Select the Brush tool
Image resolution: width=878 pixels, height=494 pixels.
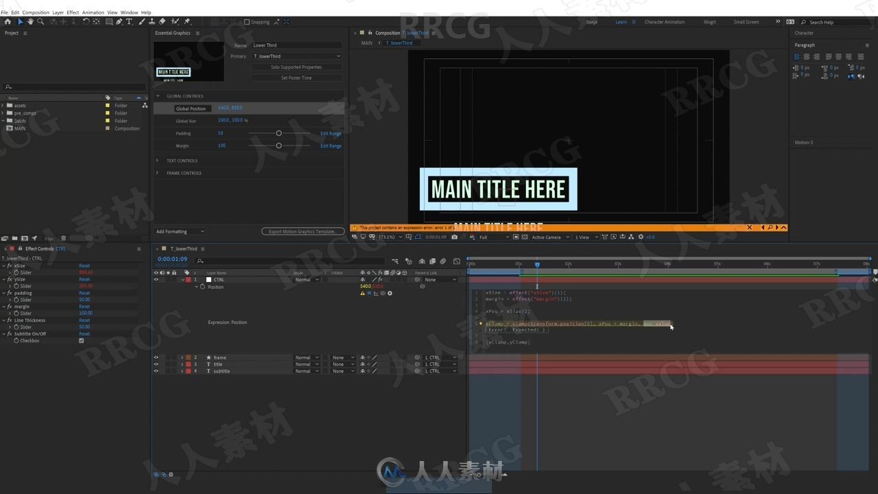tap(141, 22)
